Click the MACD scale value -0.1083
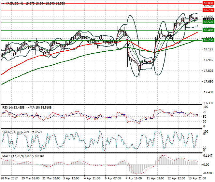This screenshot has height=182, width=215. click(x=208, y=173)
